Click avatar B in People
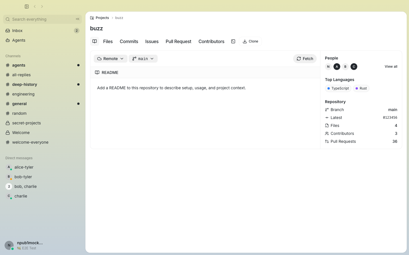The image size is (409, 255). coord(345,67)
